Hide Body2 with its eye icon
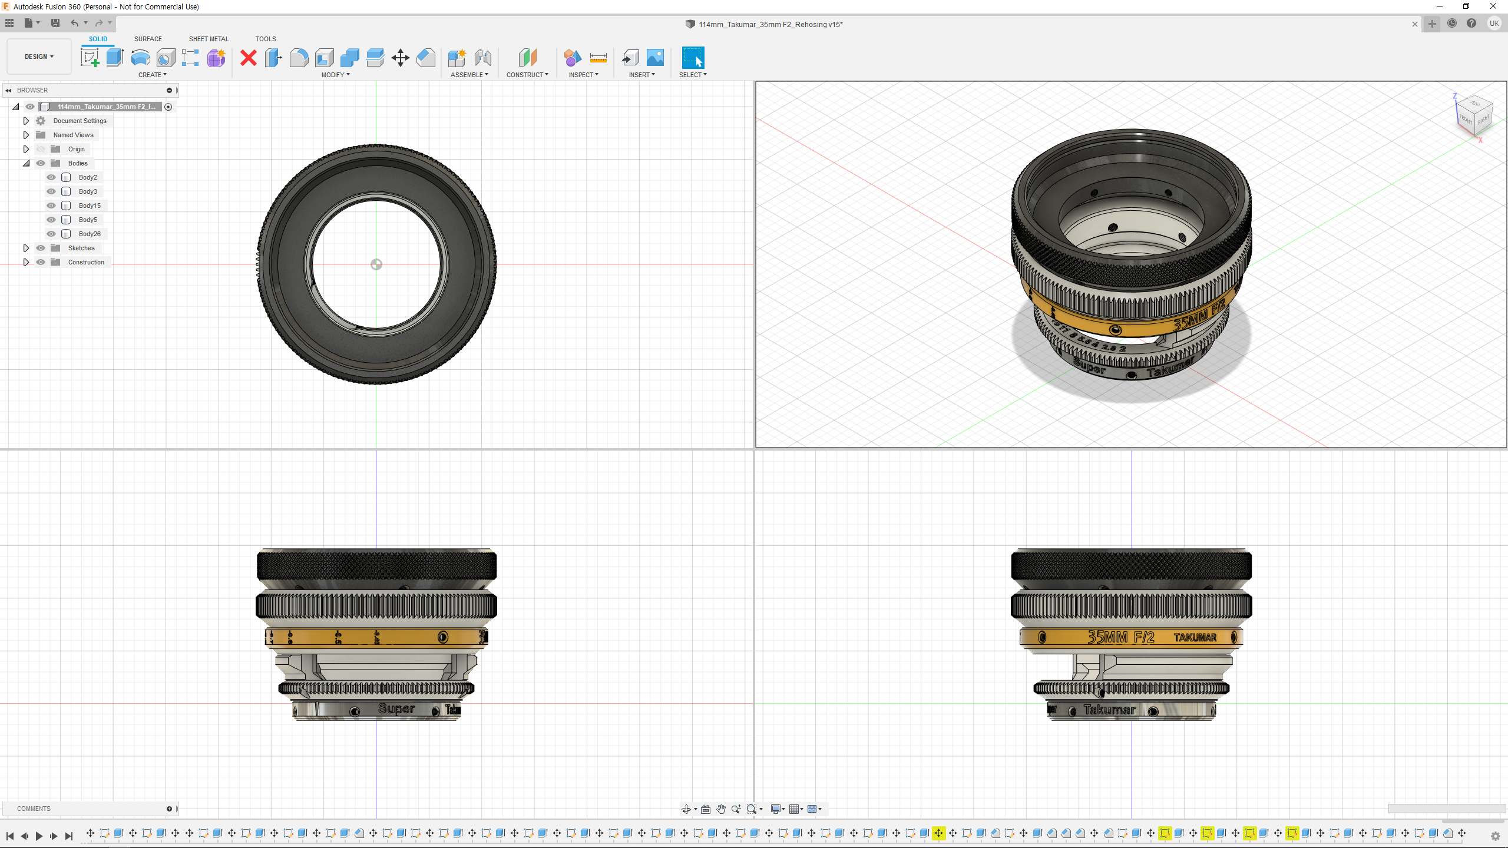This screenshot has width=1508, height=848. [x=51, y=177]
